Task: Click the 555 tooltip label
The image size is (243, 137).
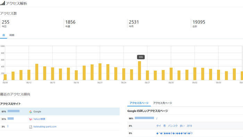Action: pyautogui.click(x=141, y=57)
